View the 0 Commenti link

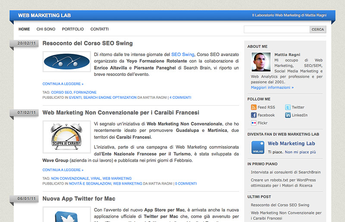tap(186, 184)
